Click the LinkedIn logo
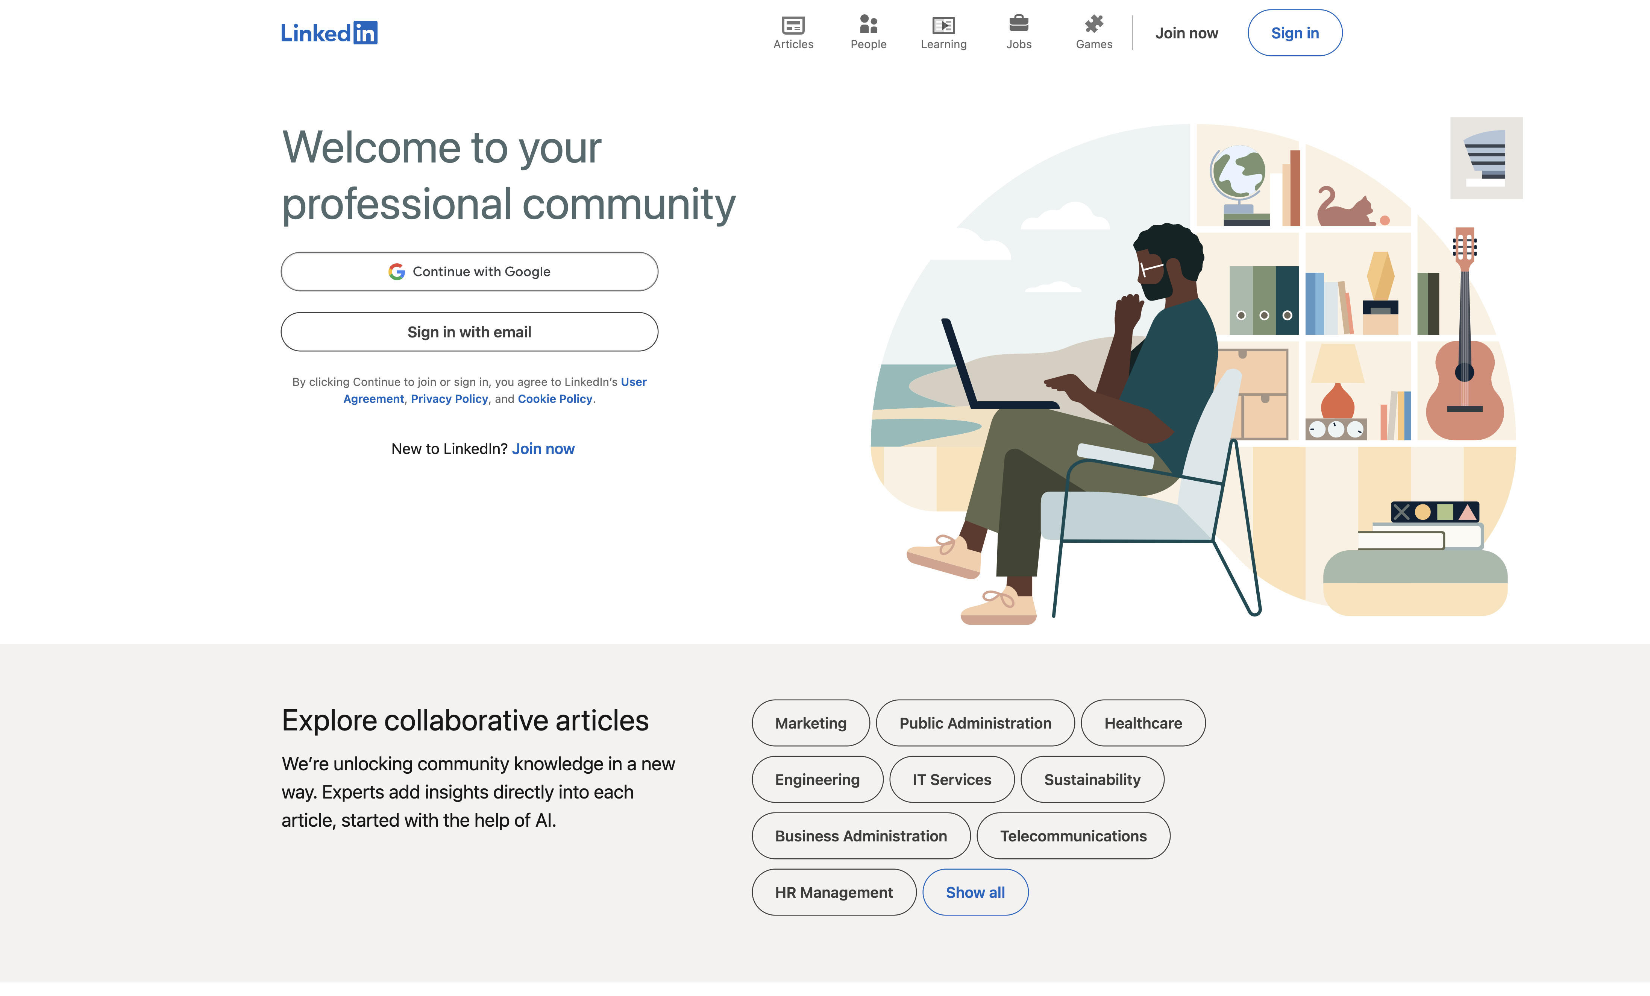The height and width of the screenshot is (996, 1650). point(329,33)
